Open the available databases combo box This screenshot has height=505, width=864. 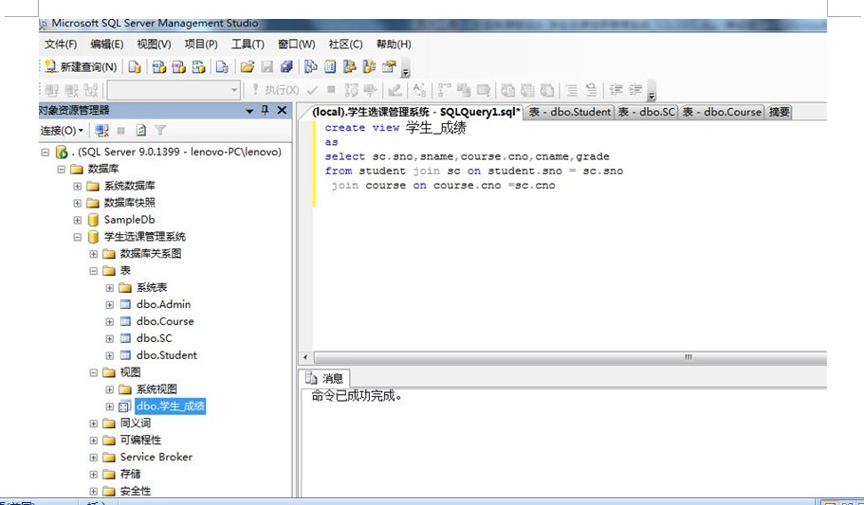pyautogui.click(x=175, y=90)
